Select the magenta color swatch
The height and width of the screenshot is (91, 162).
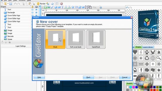tap(133, 87)
